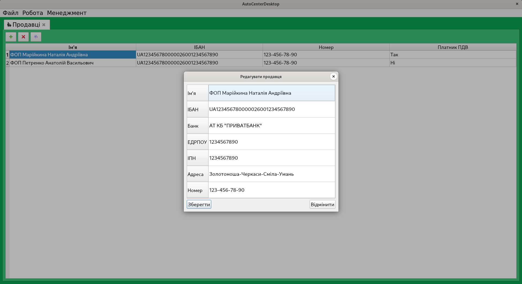
Task: Save changes with the Зберегти button
Action: tap(198, 204)
